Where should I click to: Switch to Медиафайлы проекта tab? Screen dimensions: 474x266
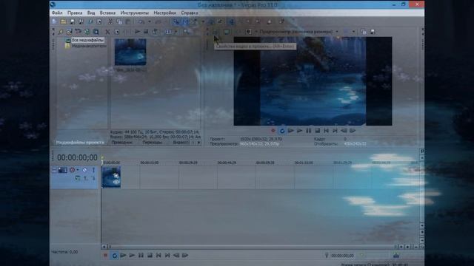pyautogui.click(x=80, y=143)
